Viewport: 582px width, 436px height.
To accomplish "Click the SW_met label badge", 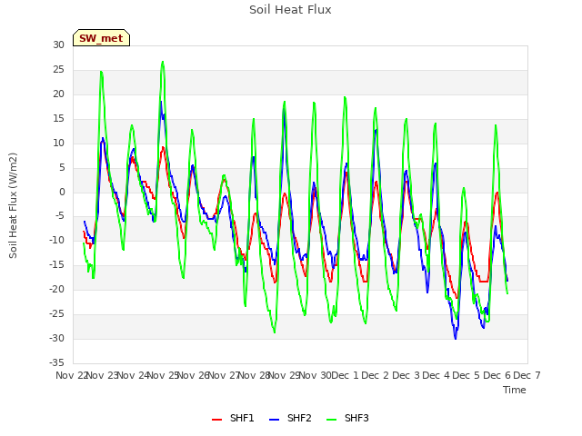I will 101,38.
